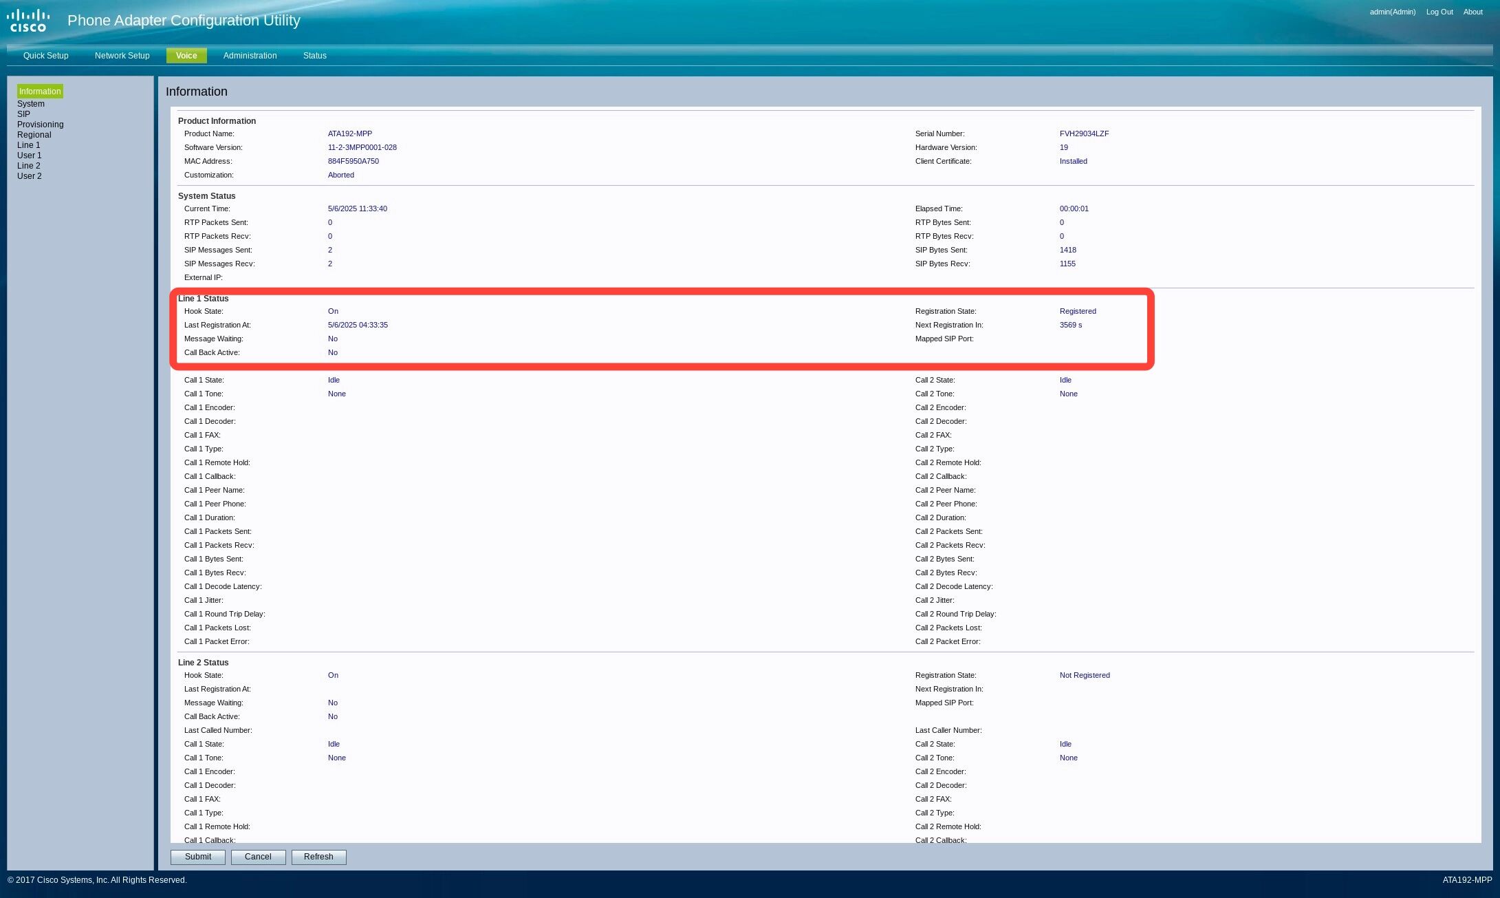Click SIP Bytes Sent value 1418
Image resolution: width=1500 pixels, height=898 pixels.
[1068, 250]
